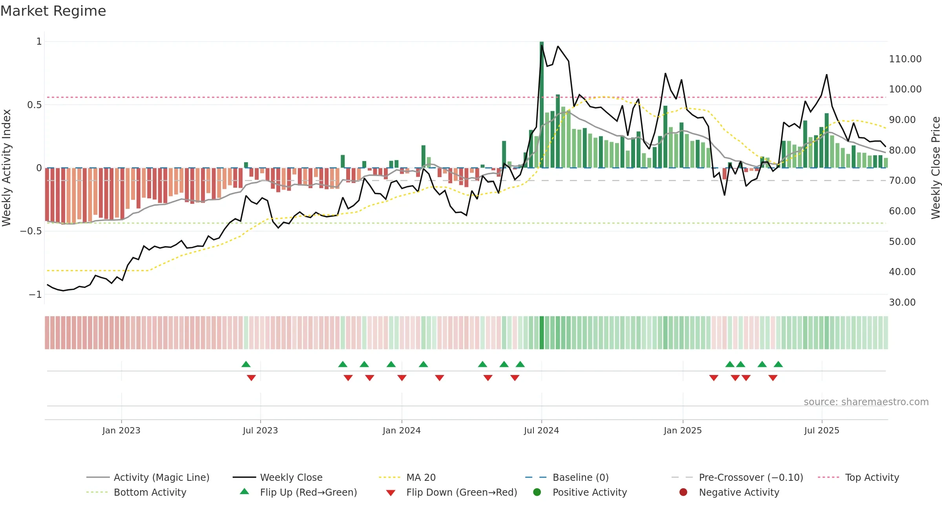Toggle the Baseline (0) legend entry
The width and height of the screenshot is (942, 529).
click(x=567, y=477)
